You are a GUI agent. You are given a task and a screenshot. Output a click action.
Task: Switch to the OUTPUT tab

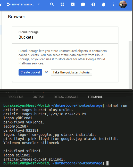[x=39, y=97]
